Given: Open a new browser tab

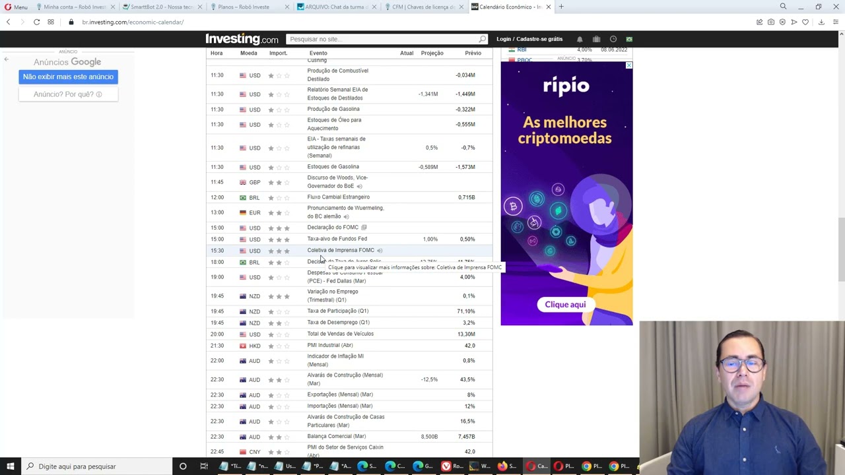Looking at the screenshot, I should [x=561, y=7].
